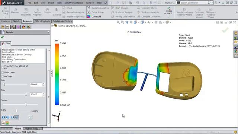This screenshot has width=238, height=134.
Task: Open the File menu
Action: tap(29, 3)
